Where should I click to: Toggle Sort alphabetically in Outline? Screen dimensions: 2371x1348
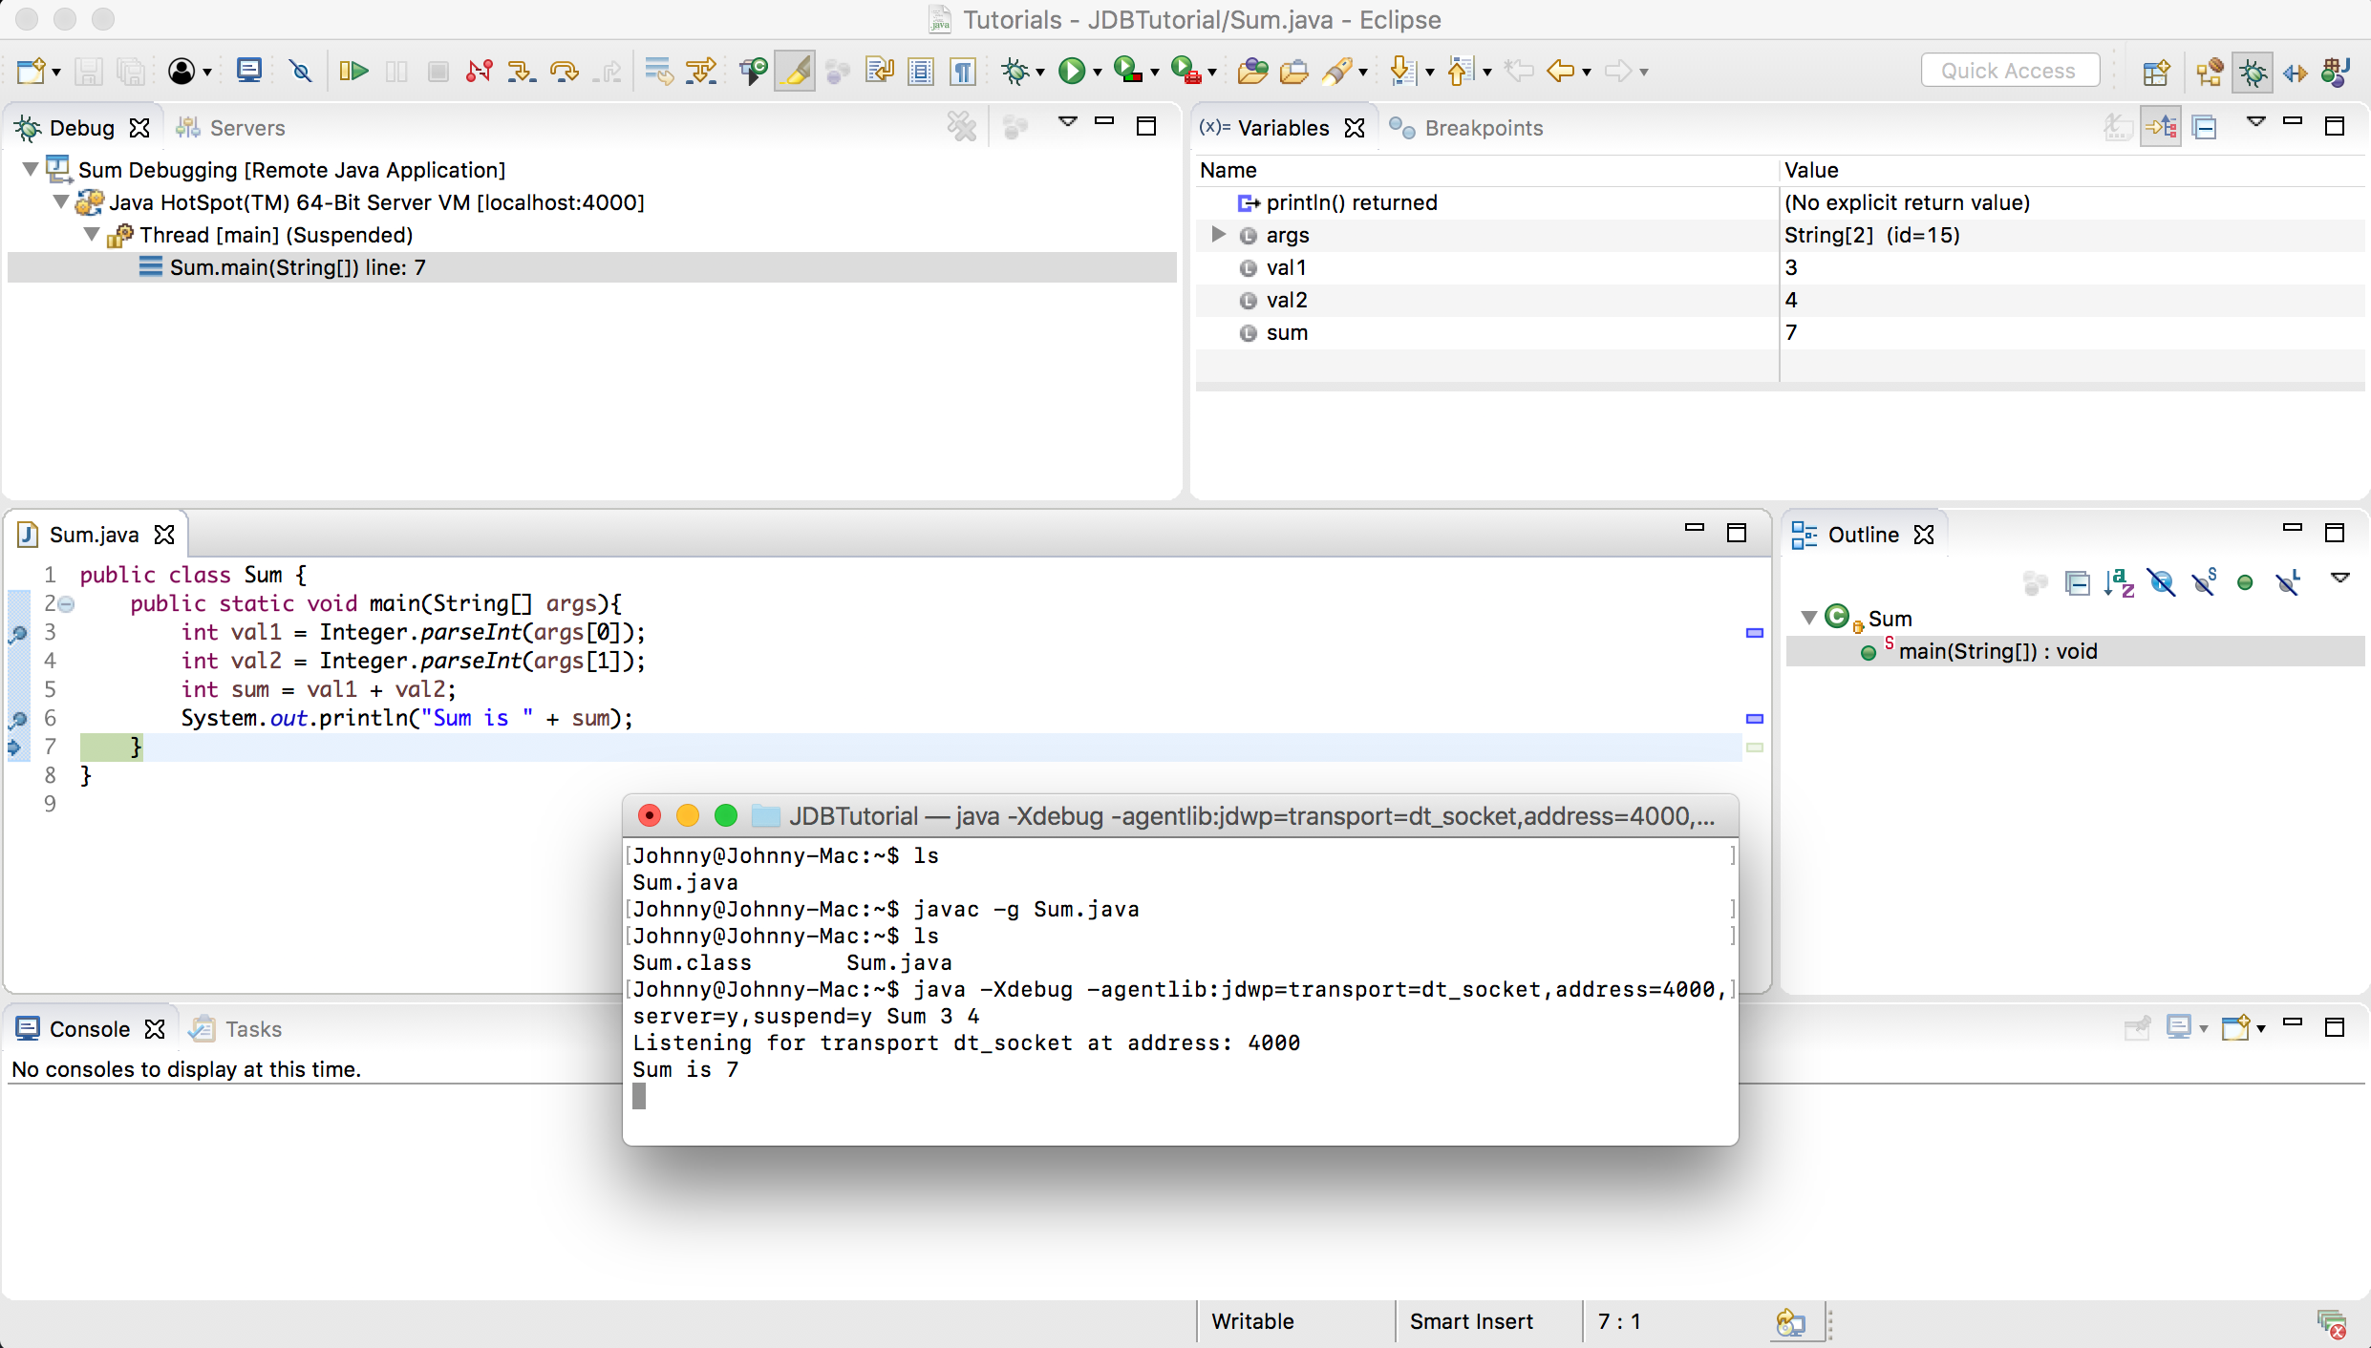2119,582
